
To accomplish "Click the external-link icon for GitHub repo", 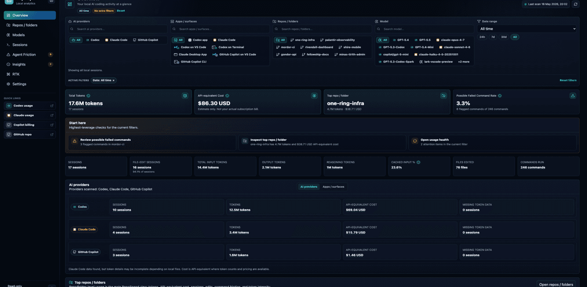I will tap(52, 134).
